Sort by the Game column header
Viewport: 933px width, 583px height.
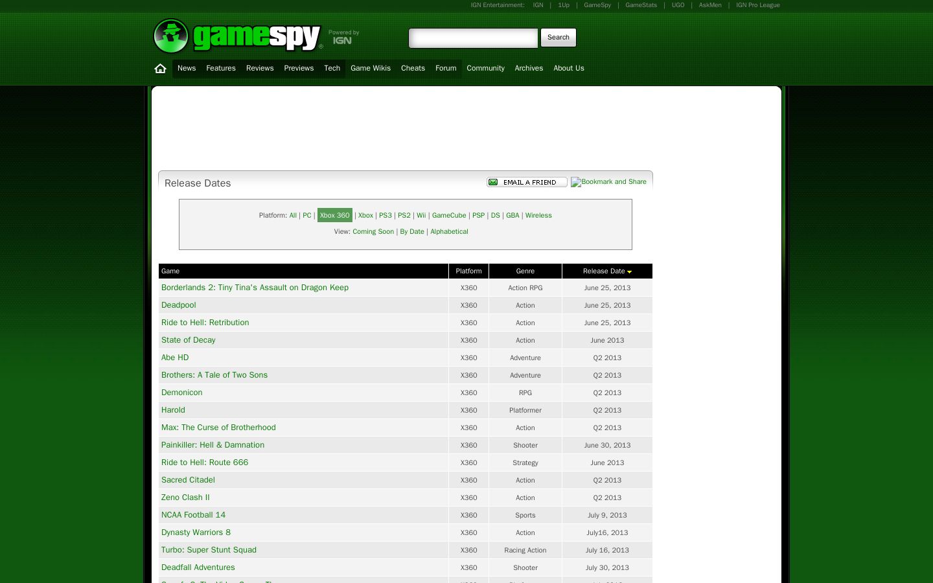tap(170, 271)
